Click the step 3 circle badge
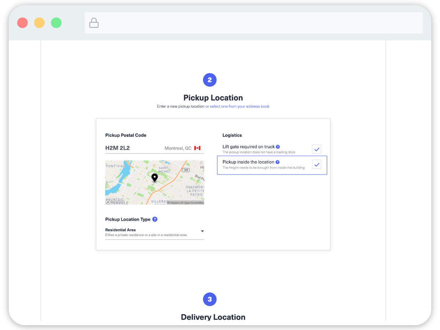 coord(210,299)
